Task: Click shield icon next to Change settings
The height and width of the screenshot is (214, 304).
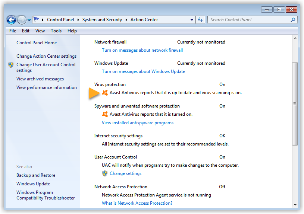Action: pyautogui.click(x=105, y=173)
